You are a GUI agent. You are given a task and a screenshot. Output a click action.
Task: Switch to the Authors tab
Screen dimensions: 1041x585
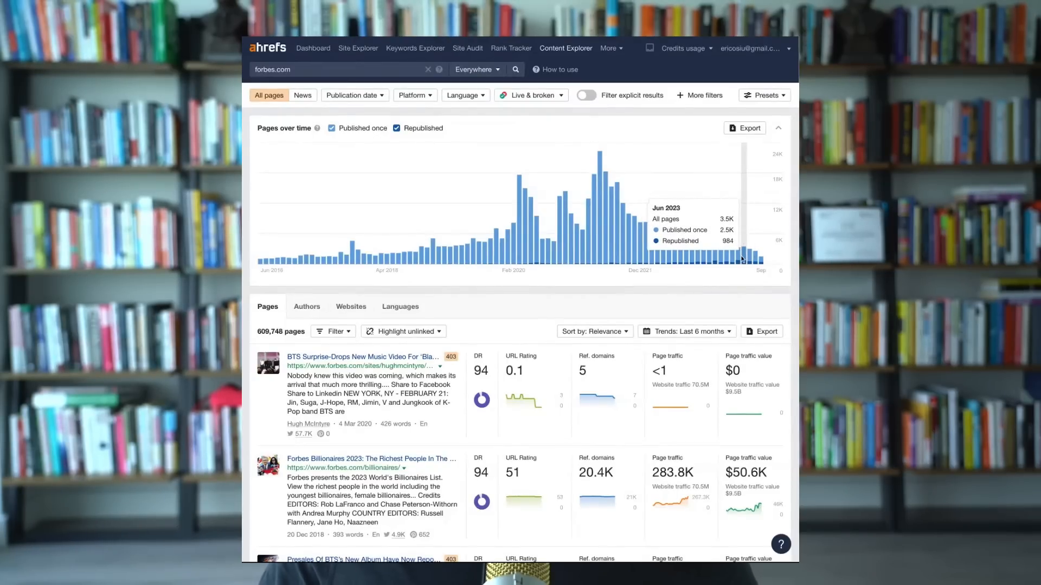pyautogui.click(x=307, y=306)
